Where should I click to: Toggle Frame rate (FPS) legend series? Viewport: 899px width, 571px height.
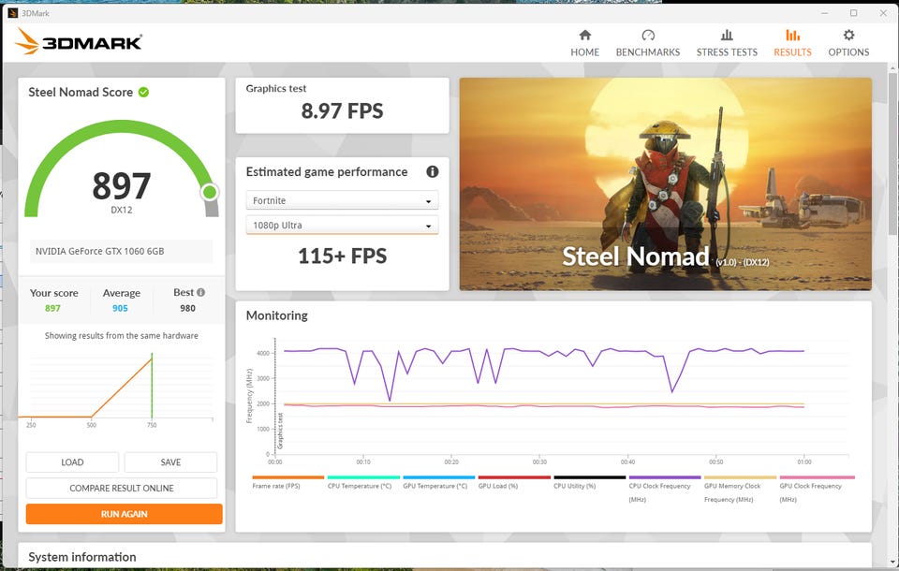click(x=287, y=481)
